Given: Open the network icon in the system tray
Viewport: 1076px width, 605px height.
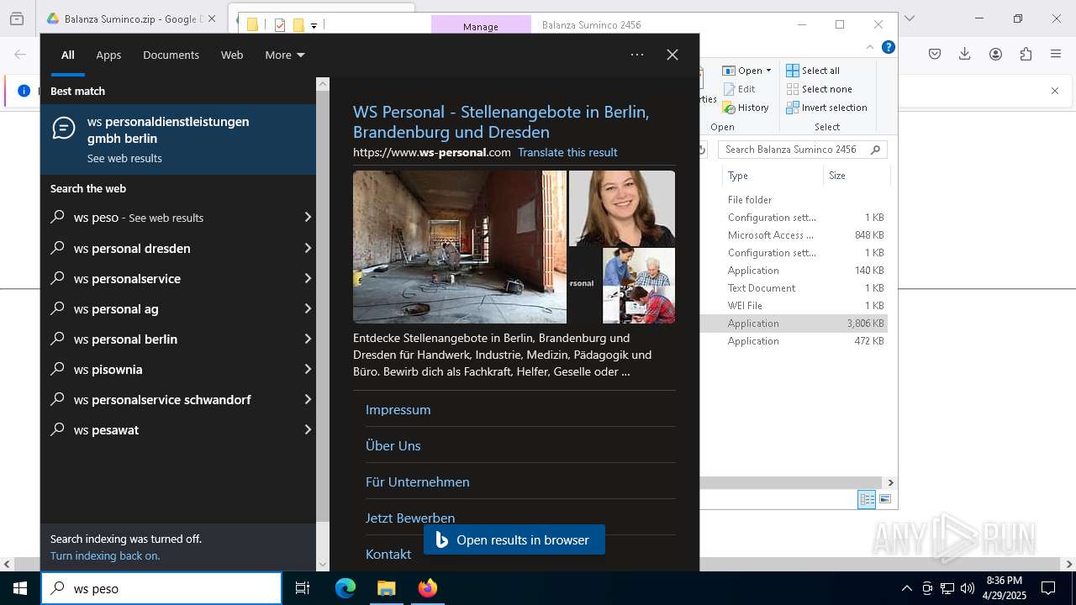Looking at the screenshot, I should [x=947, y=588].
